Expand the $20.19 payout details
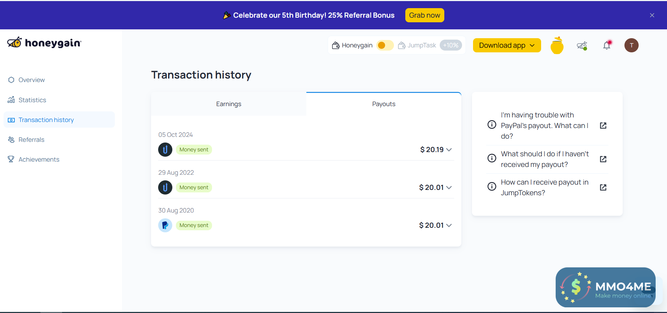This screenshot has width=667, height=313. pyautogui.click(x=449, y=150)
